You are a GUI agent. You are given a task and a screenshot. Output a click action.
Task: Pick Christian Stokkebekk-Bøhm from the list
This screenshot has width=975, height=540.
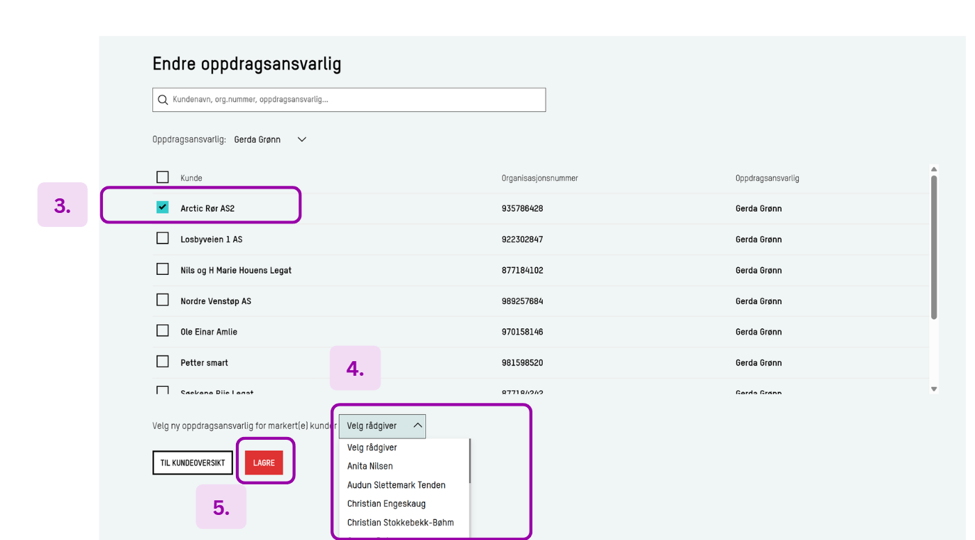(400, 523)
